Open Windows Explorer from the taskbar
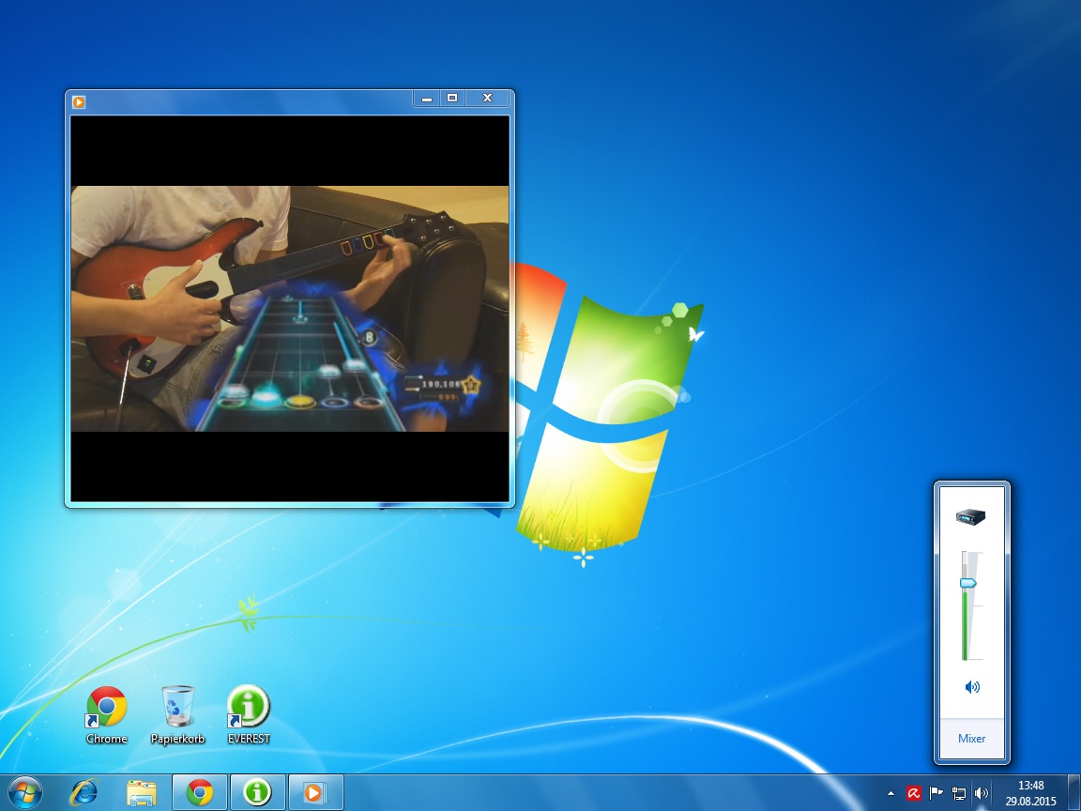This screenshot has height=811, width=1081. tap(142, 793)
